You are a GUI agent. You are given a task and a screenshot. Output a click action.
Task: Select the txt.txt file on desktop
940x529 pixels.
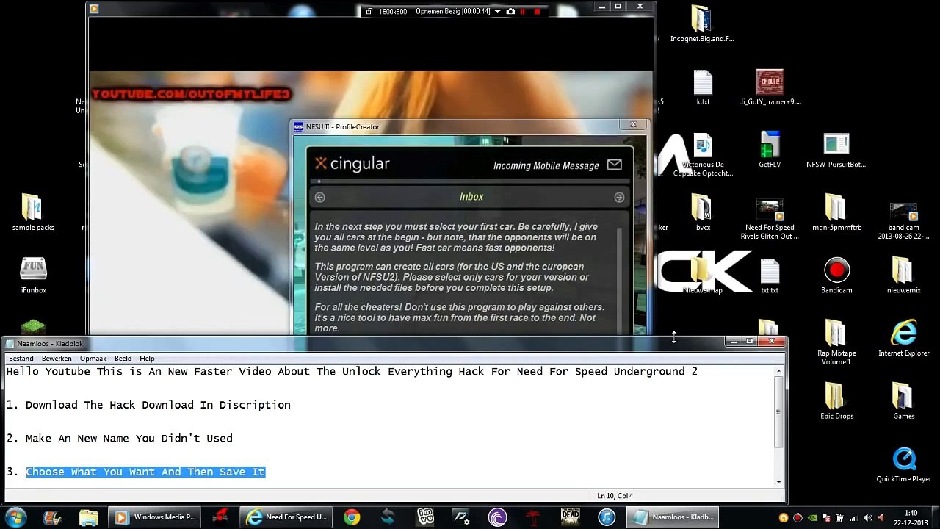pos(770,276)
